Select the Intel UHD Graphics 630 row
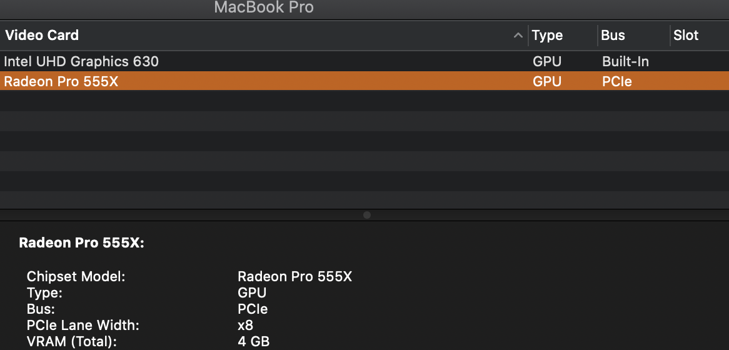729x350 pixels. 81,61
